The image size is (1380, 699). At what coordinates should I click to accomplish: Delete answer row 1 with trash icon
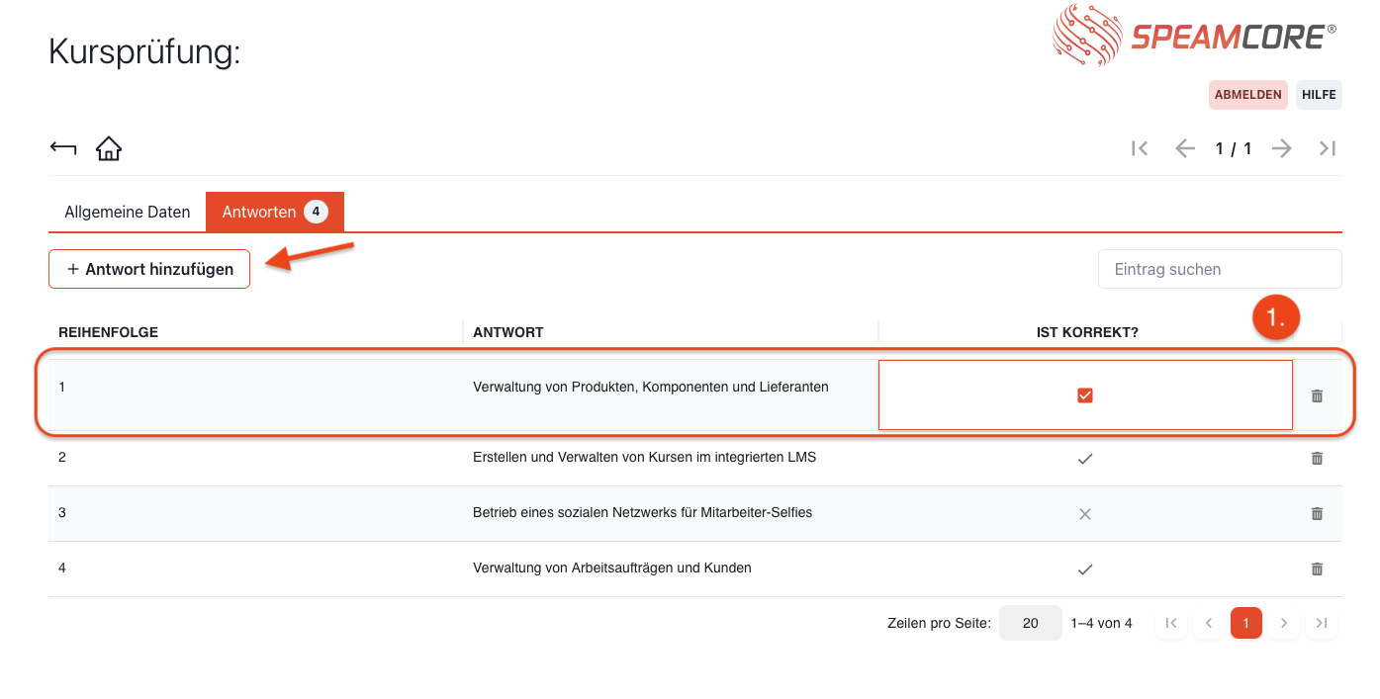pos(1317,395)
